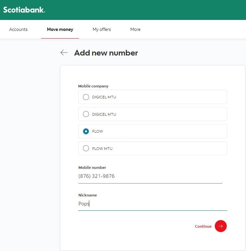This screenshot has width=246, height=251.
Task: Click the Mobile company label
Action: pos(93,86)
